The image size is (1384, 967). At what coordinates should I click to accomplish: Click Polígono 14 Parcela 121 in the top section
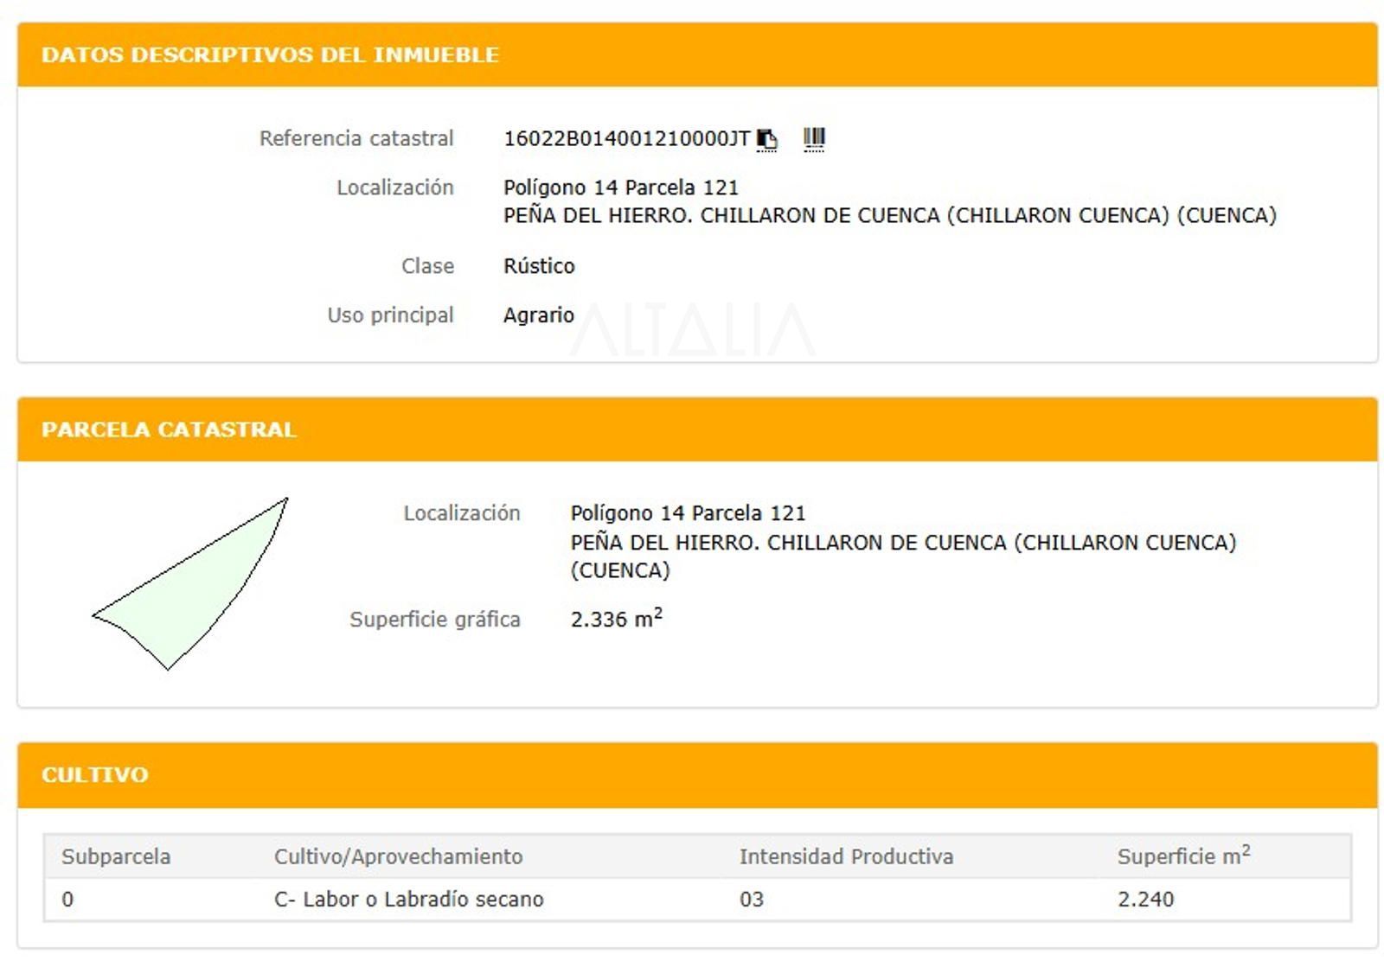(620, 188)
